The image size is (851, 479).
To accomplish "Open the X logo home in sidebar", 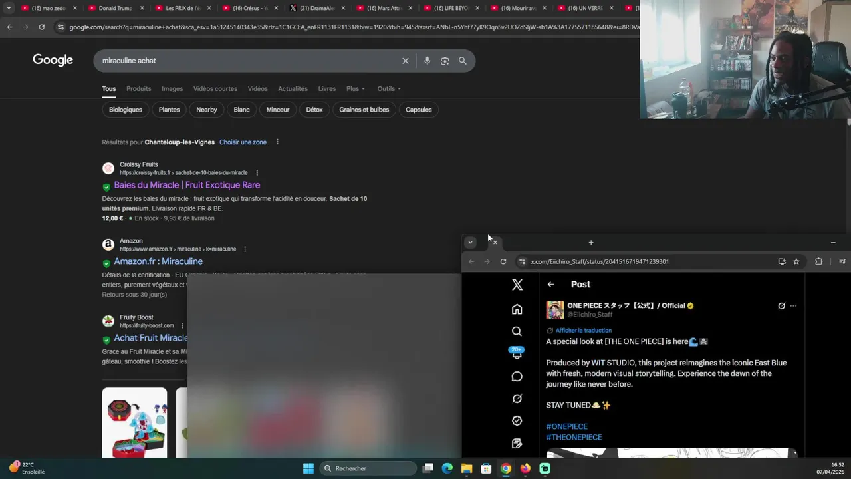I will (x=517, y=285).
